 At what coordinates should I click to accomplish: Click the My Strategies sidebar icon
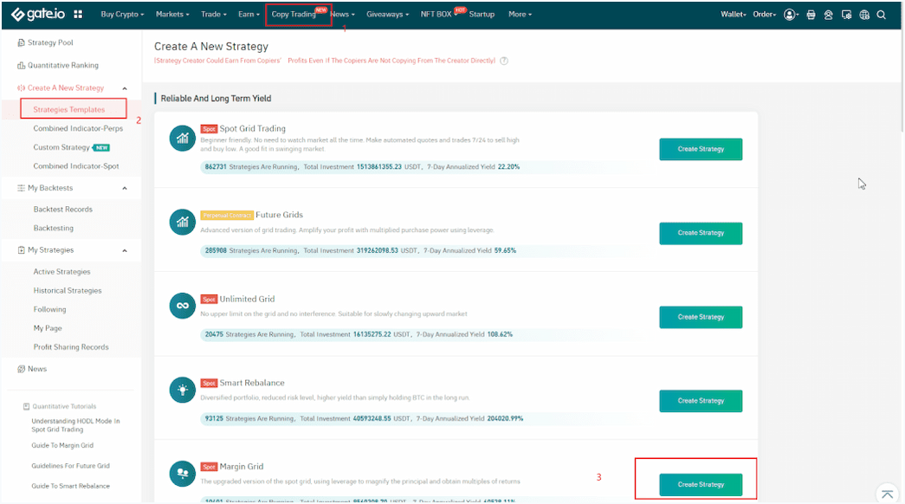(22, 250)
